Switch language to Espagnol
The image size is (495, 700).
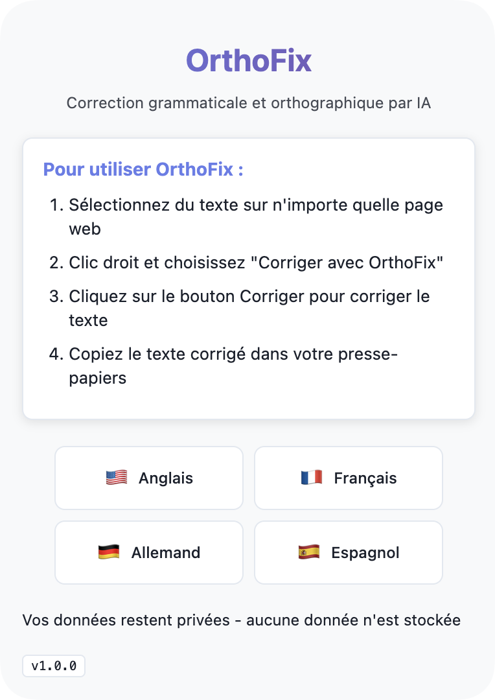coord(349,553)
